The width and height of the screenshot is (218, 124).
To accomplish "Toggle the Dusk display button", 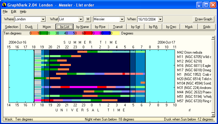I will (29, 27).
